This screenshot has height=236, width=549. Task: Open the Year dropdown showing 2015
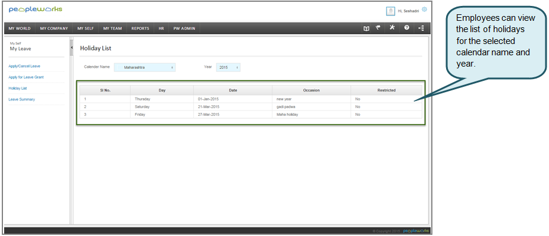(x=228, y=68)
